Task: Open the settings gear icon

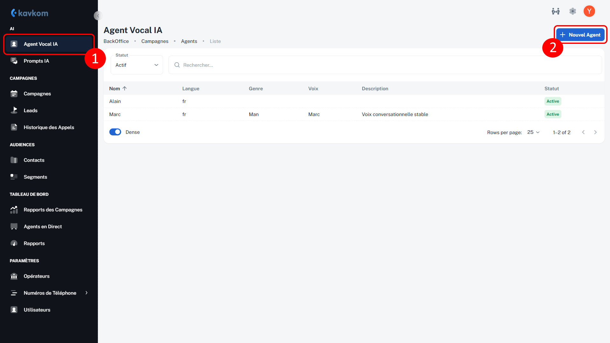Action: (x=572, y=11)
